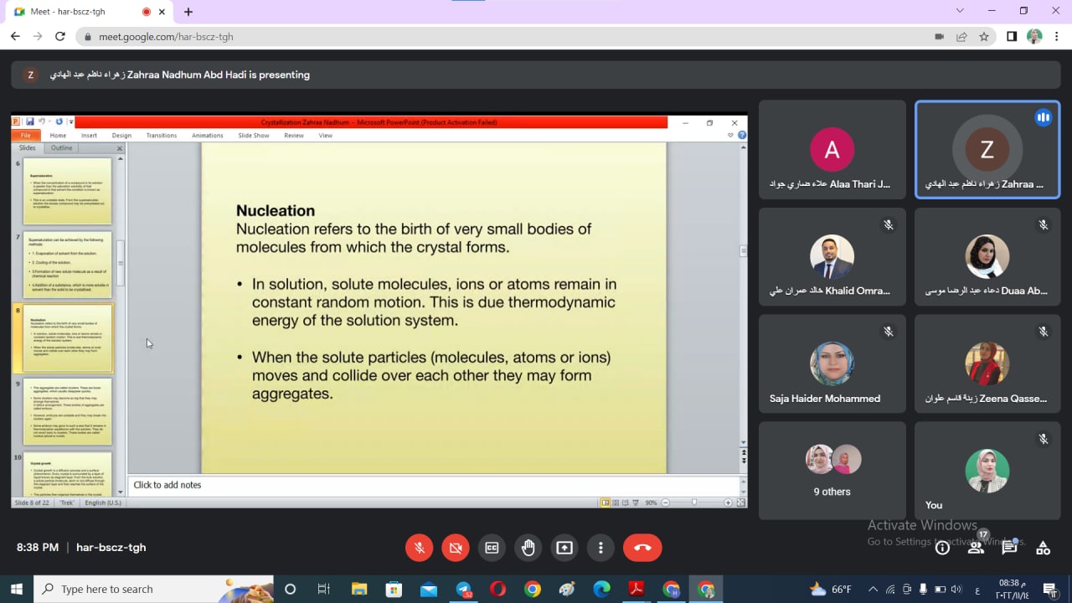This screenshot has width=1072, height=603.
Task: Click the red leave call button
Action: click(x=642, y=548)
